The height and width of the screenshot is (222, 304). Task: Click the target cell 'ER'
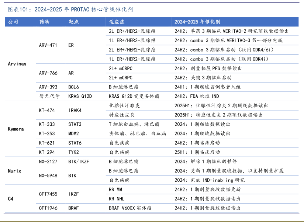coord(71,45)
